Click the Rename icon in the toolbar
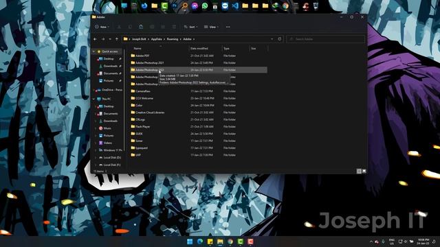This screenshot has height=247, width=440. click(x=152, y=27)
